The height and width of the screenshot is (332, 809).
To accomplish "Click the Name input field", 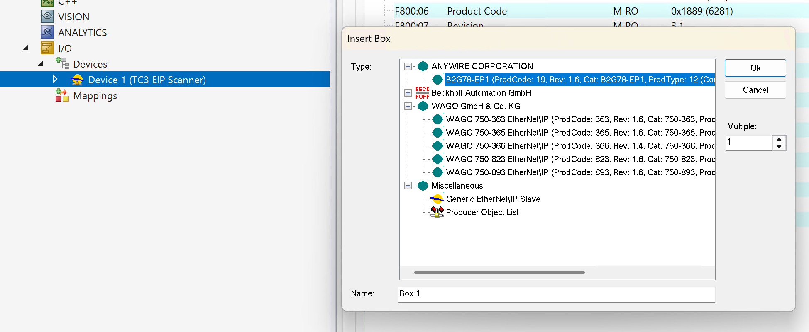I will 556,294.
